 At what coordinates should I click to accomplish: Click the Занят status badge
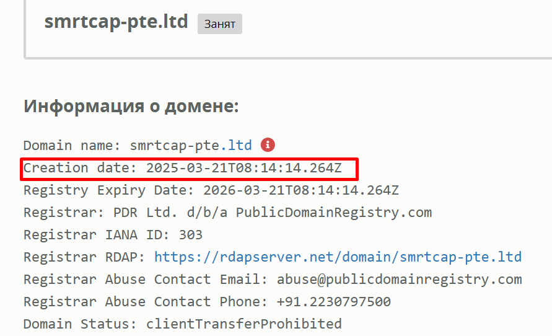[x=220, y=24]
